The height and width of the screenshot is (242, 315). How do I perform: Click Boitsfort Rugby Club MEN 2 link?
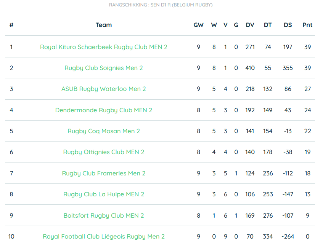(x=104, y=215)
